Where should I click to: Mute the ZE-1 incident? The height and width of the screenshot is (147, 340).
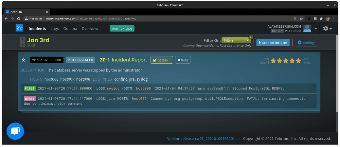(x=183, y=60)
